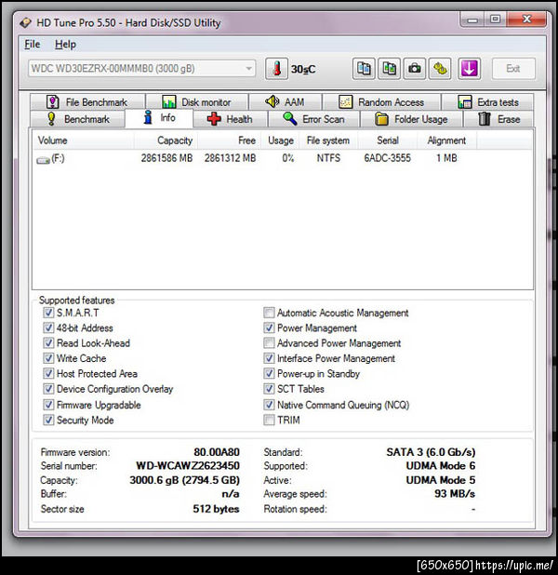This screenshot has height=575, width=558.
Task: Toggle the Native Command Queuing (NCQ) checkbox
Action: pos(269,405)
